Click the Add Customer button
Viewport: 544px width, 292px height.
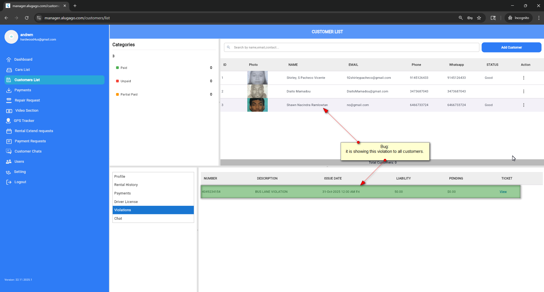click(511, 47)
